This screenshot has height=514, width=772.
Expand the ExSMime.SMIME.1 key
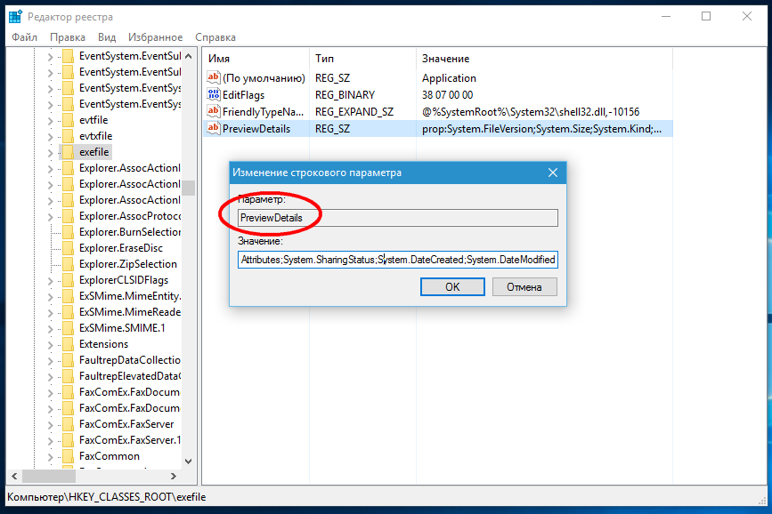coord(50,329)
